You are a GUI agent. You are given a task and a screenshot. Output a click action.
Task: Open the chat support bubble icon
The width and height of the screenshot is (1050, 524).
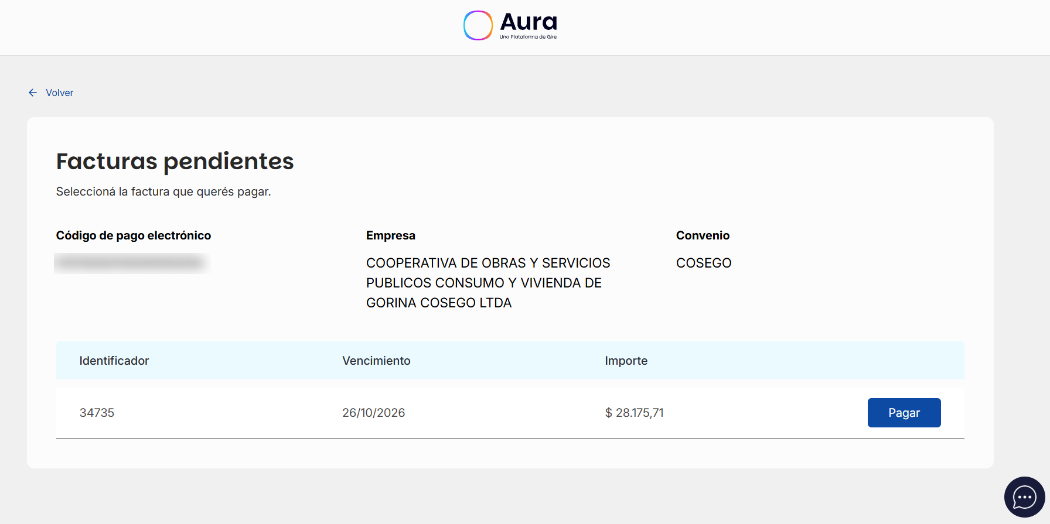(1024, 497)
